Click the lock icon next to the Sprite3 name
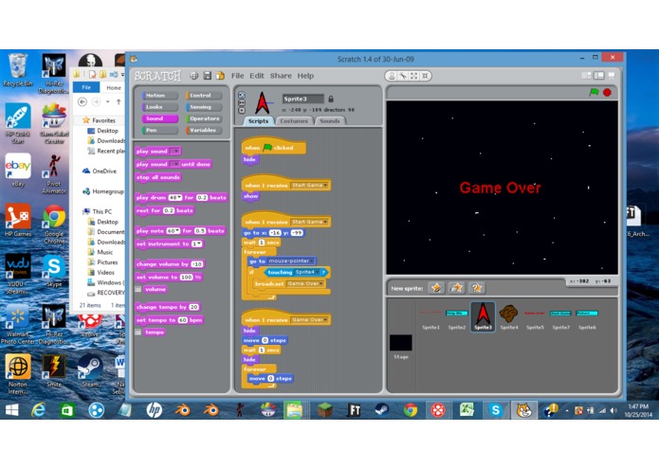This screenshot has height=468, width=659. click(331, 99)
